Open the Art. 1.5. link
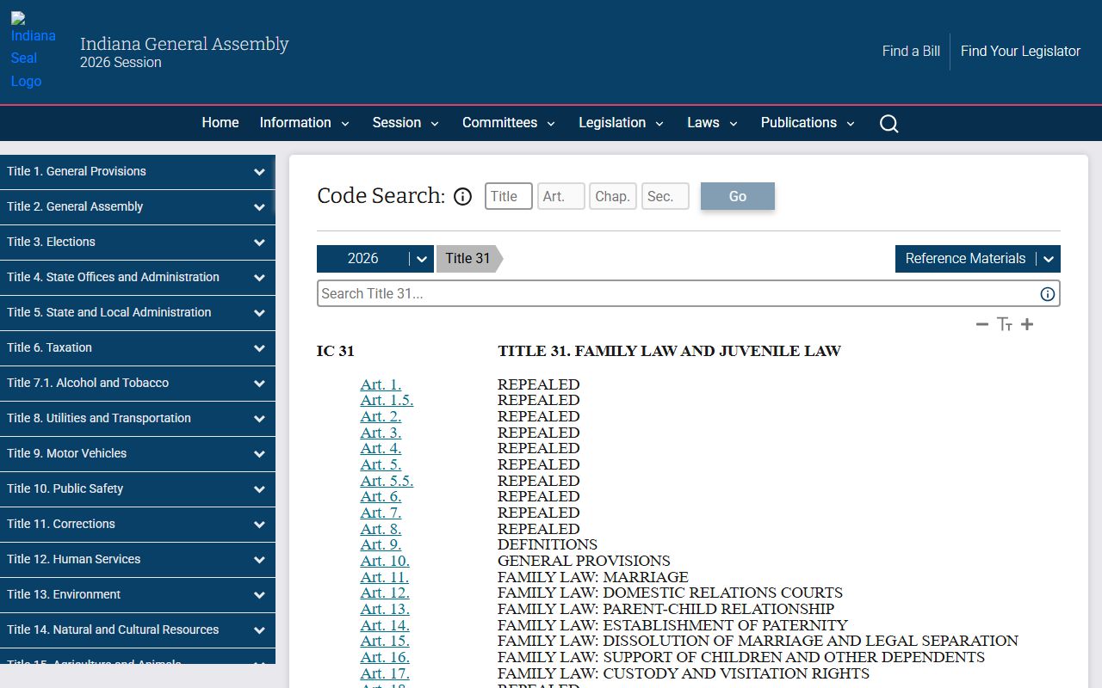1102x688 pixels. click(387, 400)
